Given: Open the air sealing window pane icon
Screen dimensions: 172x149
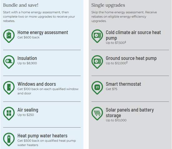Looking at the screenshot, I should pyautogui.click(x=9, y=114).
